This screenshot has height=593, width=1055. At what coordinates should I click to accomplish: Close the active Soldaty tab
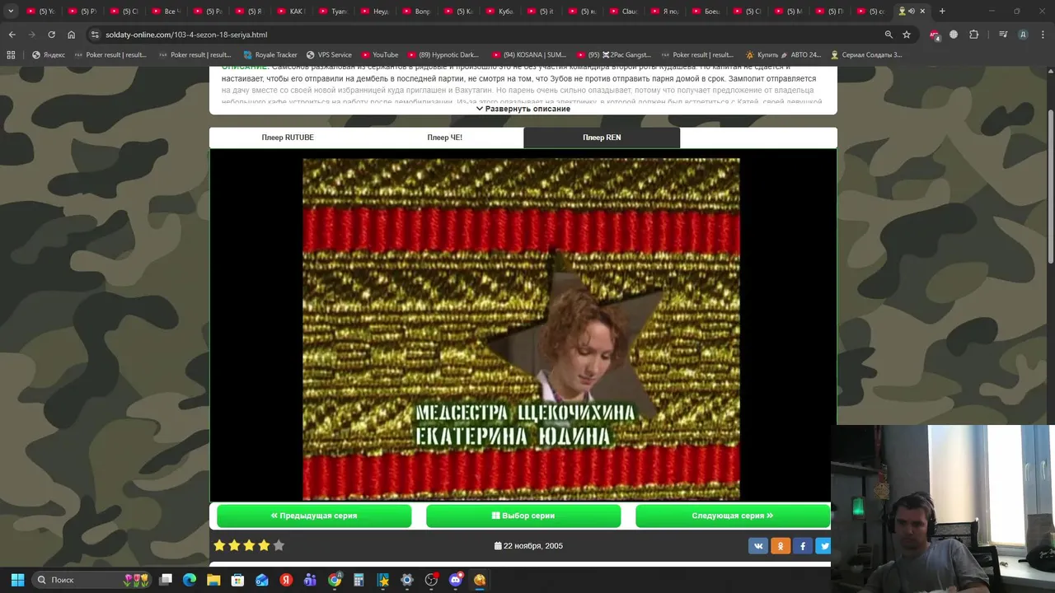point(922,12)
